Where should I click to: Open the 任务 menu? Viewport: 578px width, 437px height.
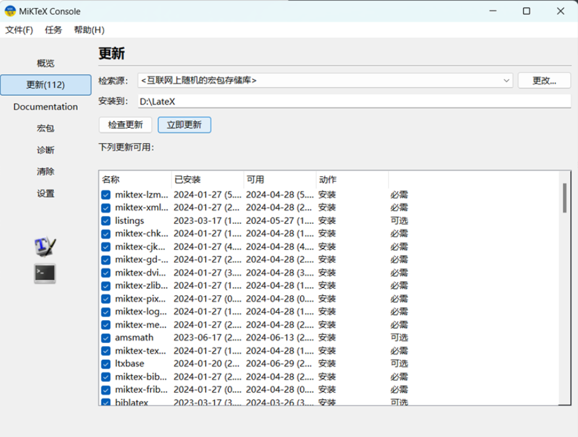[53, 30]
